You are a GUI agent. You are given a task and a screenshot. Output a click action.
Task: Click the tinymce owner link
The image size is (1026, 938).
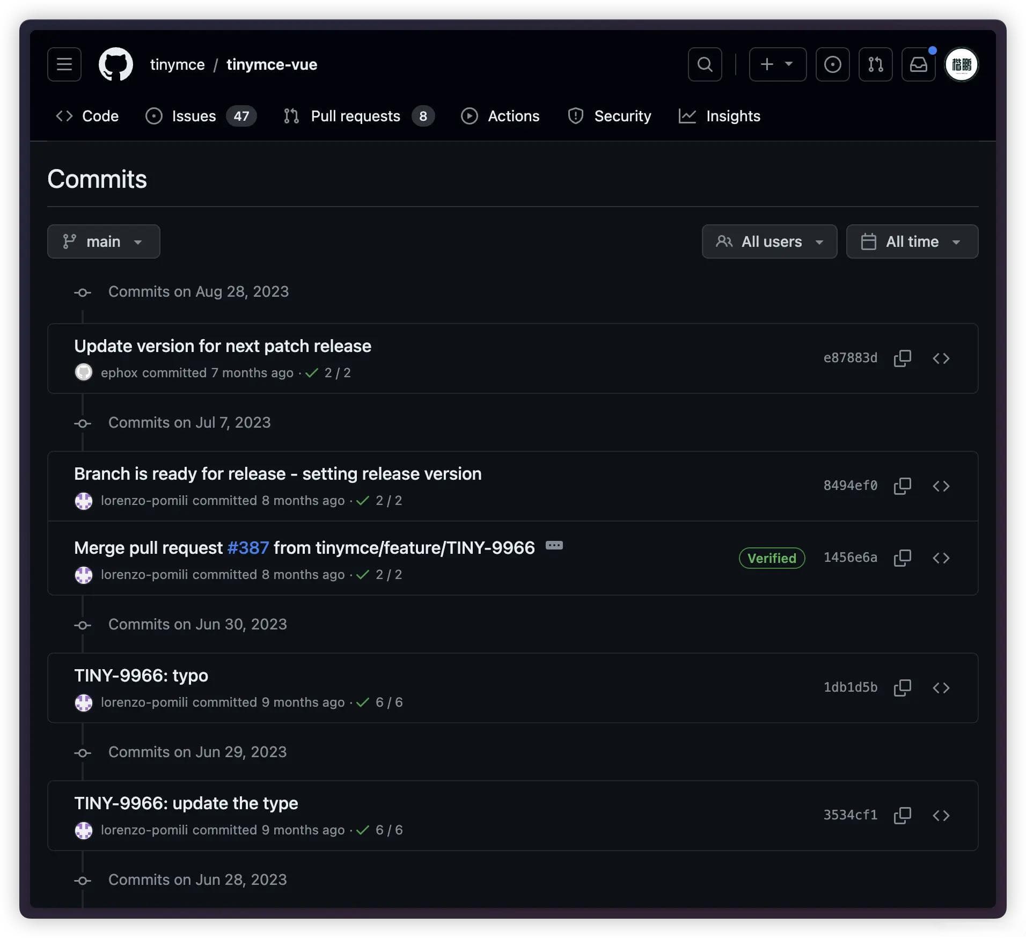(x=177, y=64)
